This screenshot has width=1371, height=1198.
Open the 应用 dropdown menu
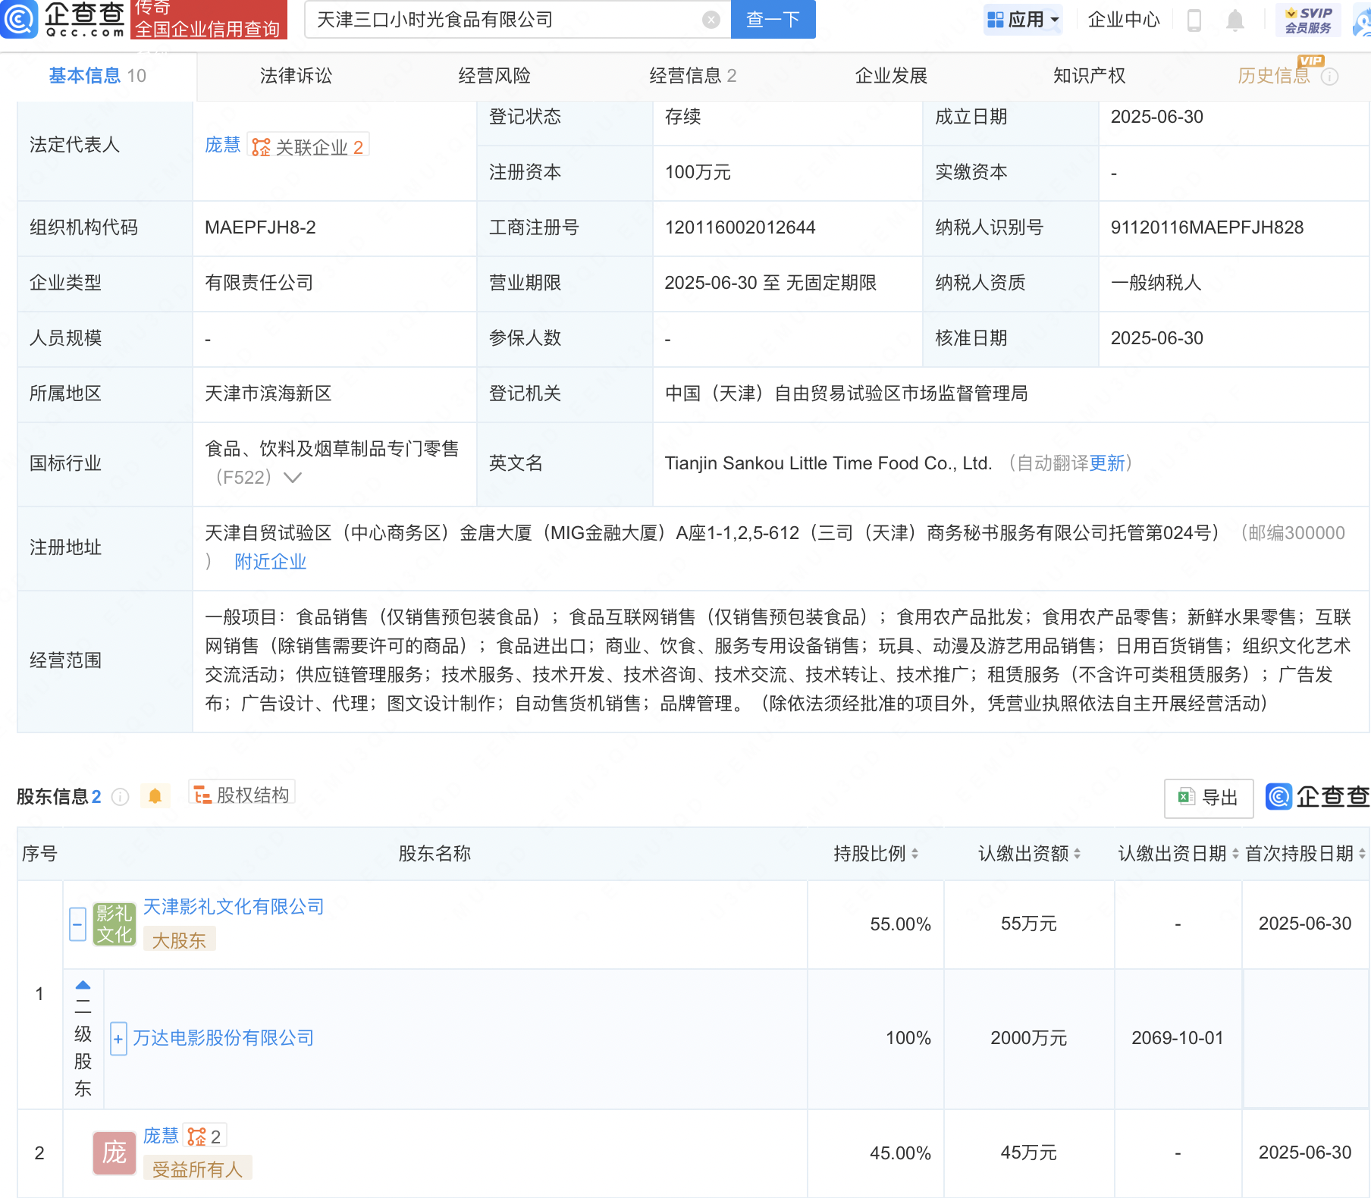coord(1023,20)
